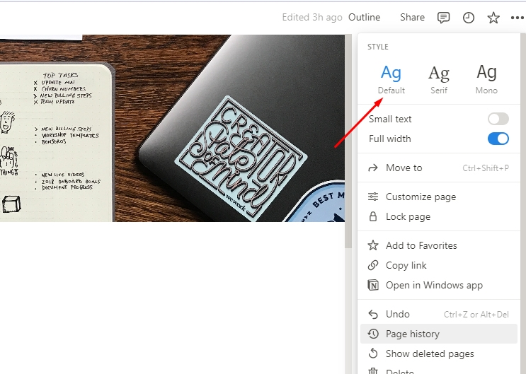This screenshot has height=374, width=526.
Task: Click the Lock page padlock icon
Action: click(373, 217)
